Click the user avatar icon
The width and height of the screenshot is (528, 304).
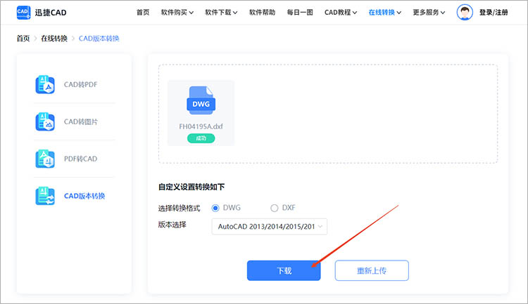pyautogui.click(x=465, y=13)
